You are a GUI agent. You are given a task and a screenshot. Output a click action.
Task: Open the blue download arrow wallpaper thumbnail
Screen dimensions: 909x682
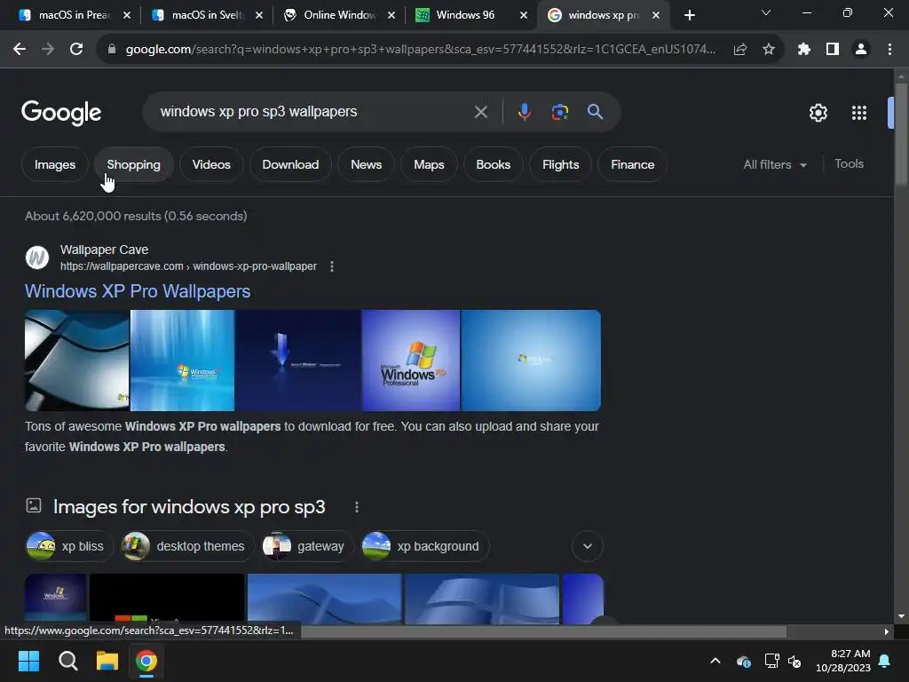click(298, 361)
